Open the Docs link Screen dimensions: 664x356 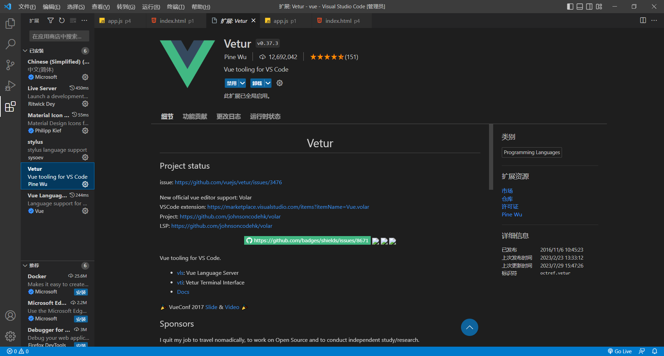183,292
